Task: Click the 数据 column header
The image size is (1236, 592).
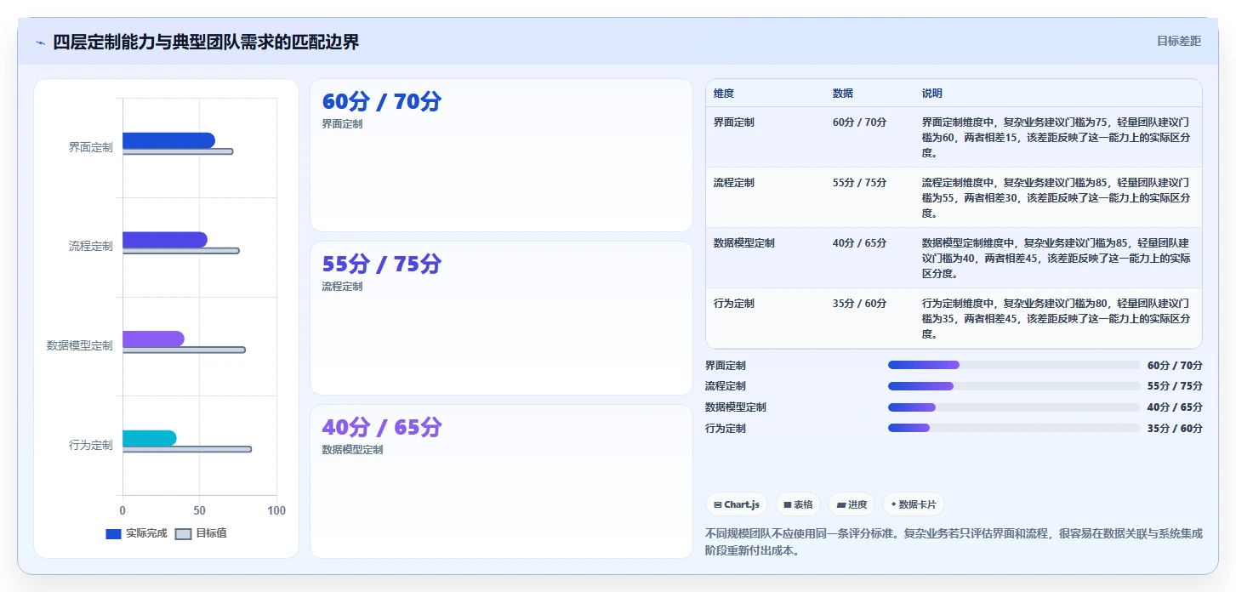Action: click(843, 93)
